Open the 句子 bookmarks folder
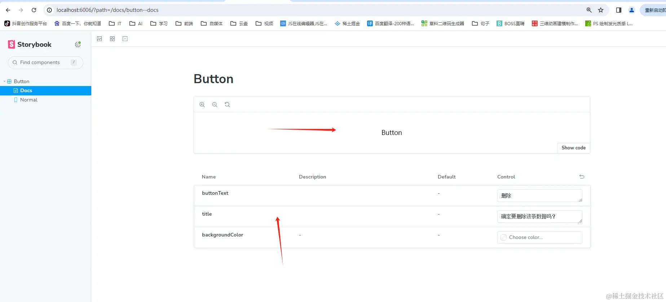The image size is (666, 302). coord(481,24)
